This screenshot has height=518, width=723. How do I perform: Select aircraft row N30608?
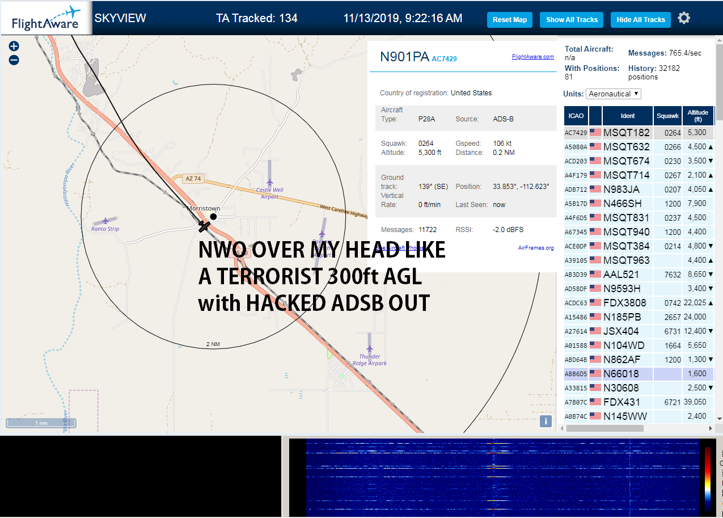click(x=639, y=388)
